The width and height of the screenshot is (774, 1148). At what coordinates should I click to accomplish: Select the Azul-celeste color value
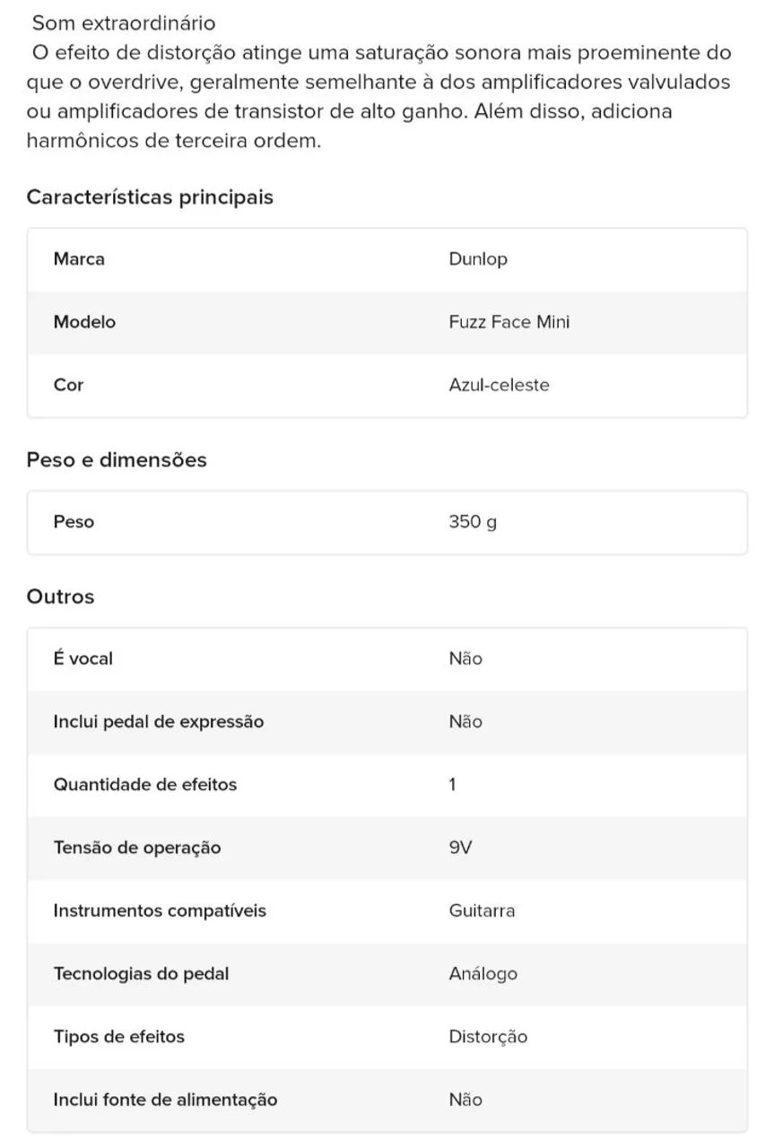click(x=499, y=385)
